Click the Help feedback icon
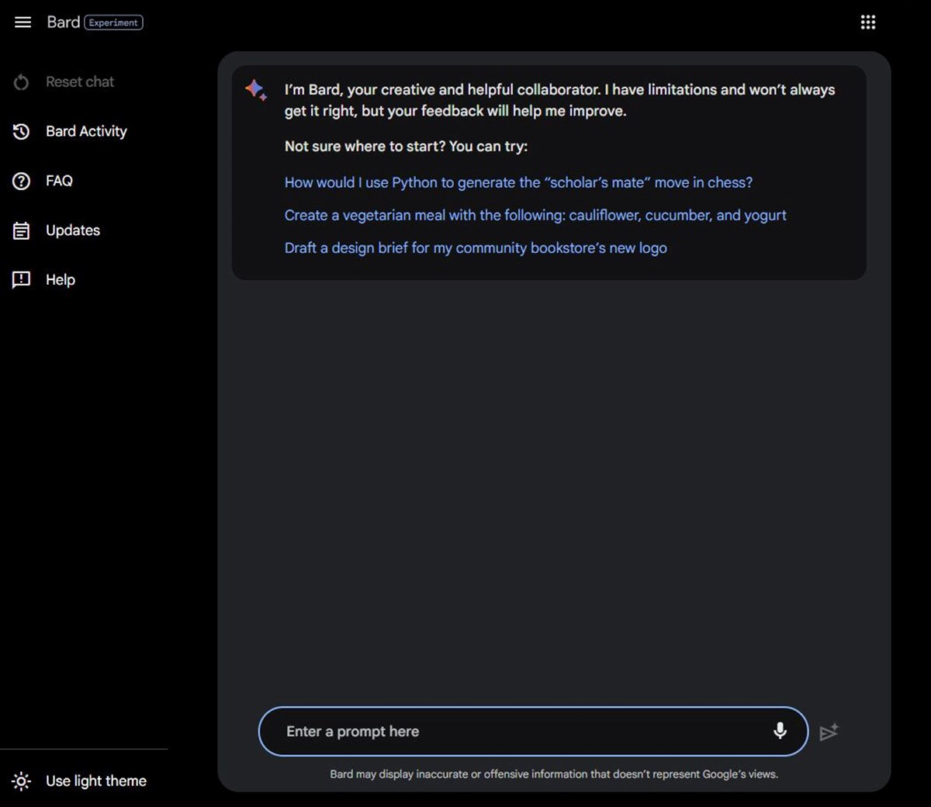The height and width of the screenshot is (807, 931). [22, 280]
